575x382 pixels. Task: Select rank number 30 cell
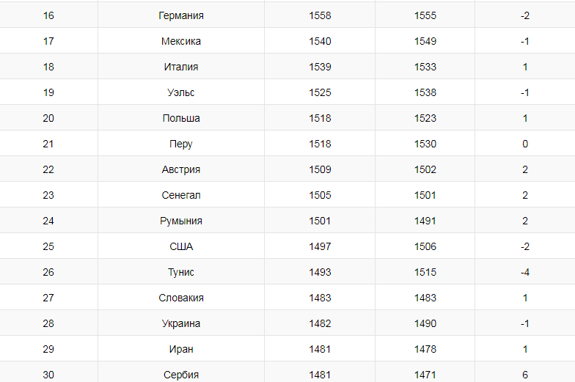48,375
